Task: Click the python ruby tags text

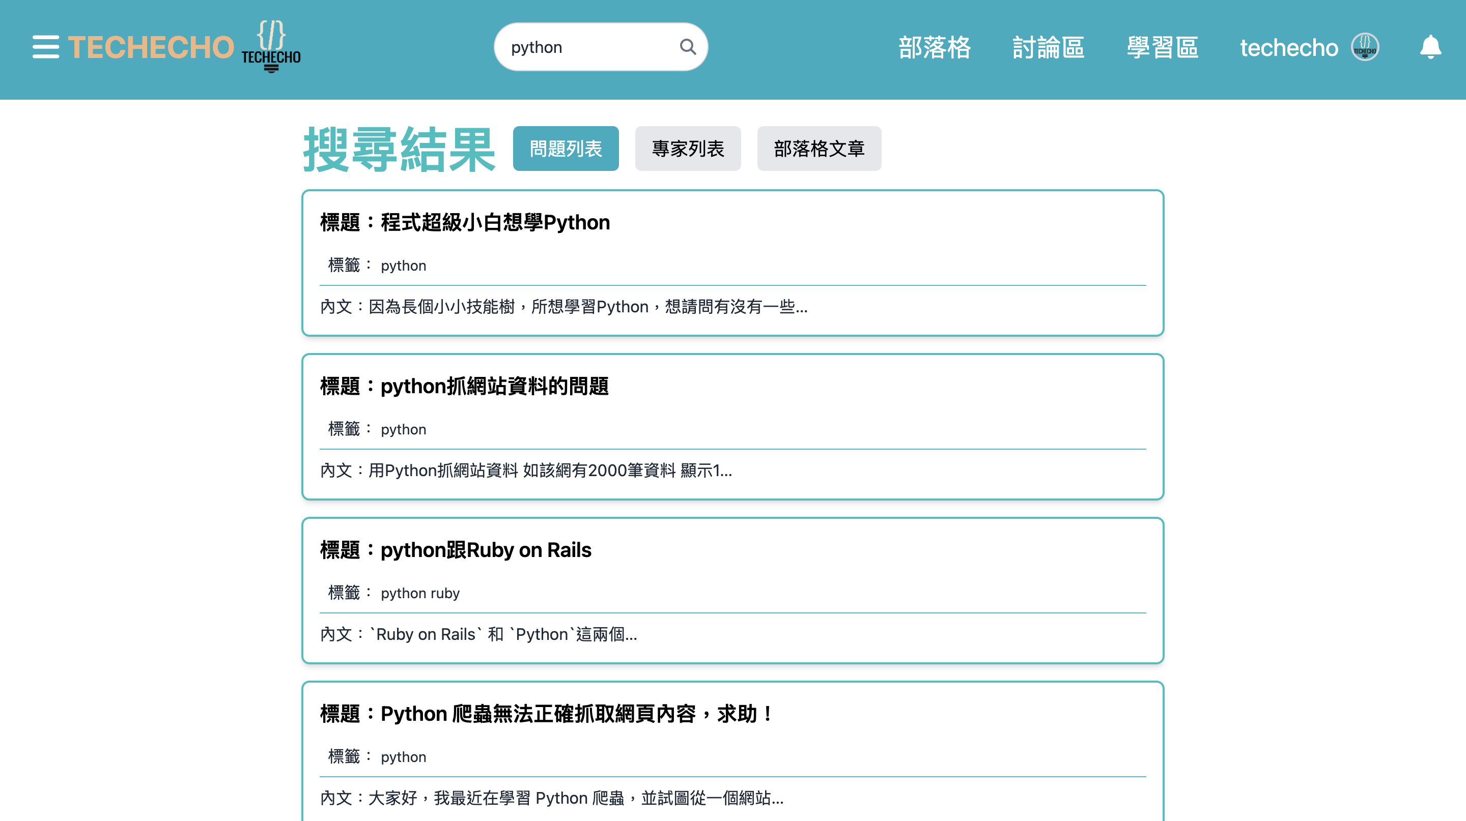Action: click(419, 593)
